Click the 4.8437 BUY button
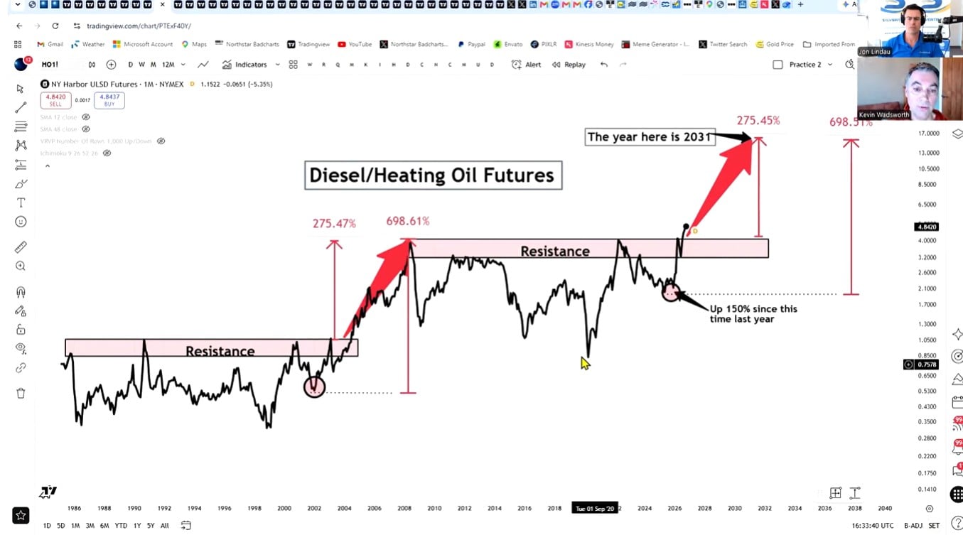 pyautogui.click(x=109, y=100)
